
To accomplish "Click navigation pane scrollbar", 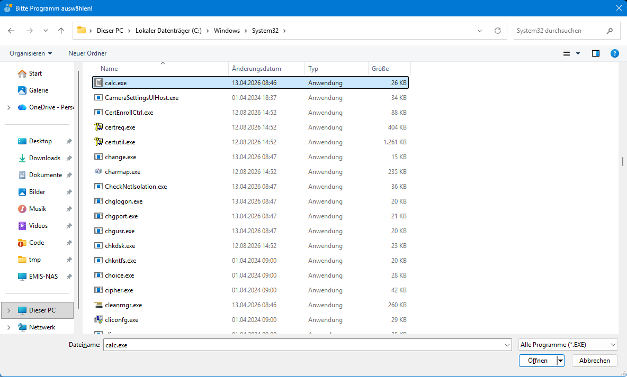I will pyautogui.click(x=78, y=190).
